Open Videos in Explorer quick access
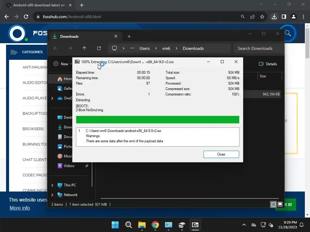The width and height of the screenshot is (310, 232). point(66,166)
